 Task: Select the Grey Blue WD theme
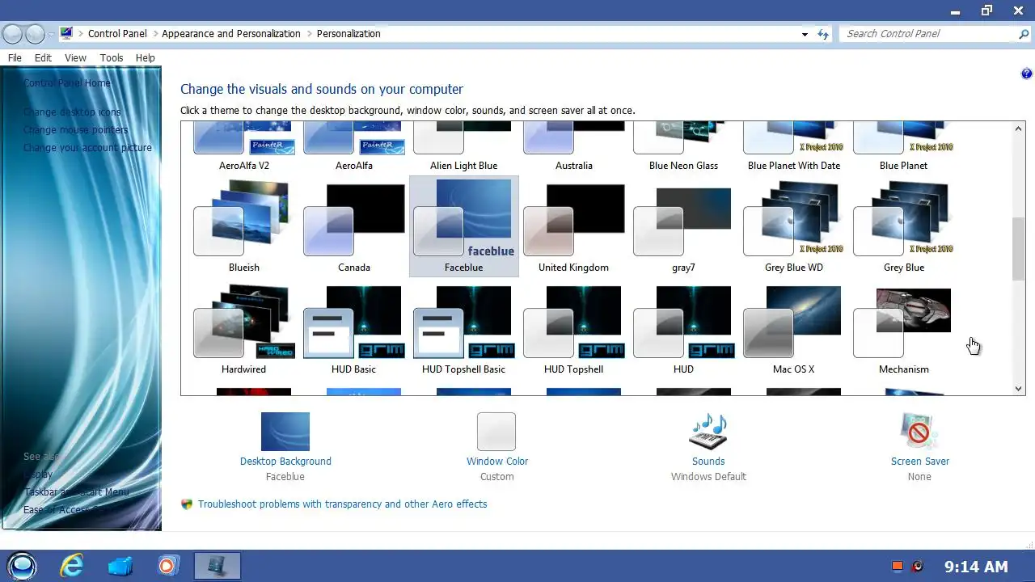tap(794, 226)
